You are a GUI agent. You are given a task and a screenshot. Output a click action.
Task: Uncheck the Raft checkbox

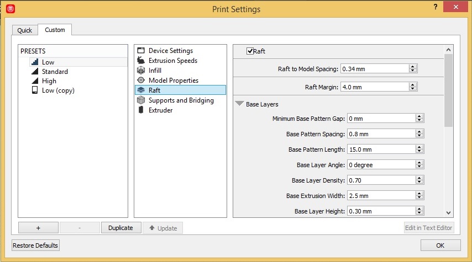point(250,51)
